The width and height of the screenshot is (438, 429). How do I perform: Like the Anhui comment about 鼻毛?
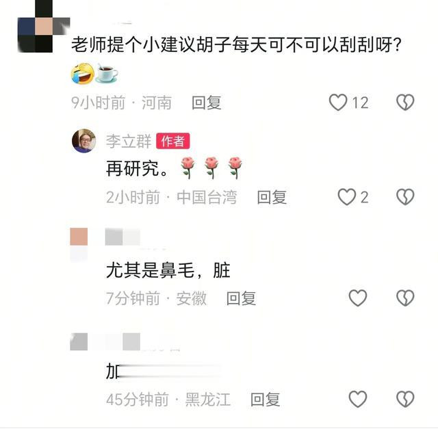[x=358, y=298]
